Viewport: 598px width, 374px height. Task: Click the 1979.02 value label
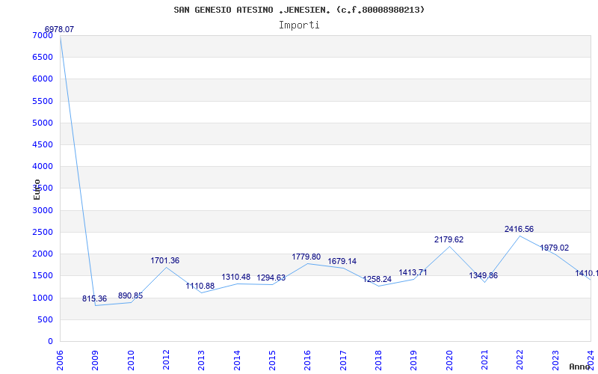click(x=554, y=248)
